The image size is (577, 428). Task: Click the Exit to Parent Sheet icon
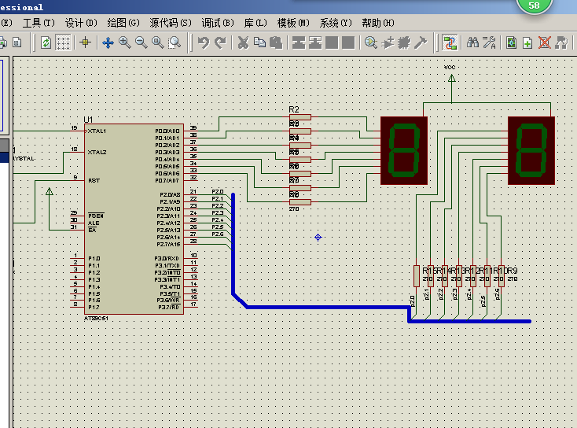(x=561, y=42)
